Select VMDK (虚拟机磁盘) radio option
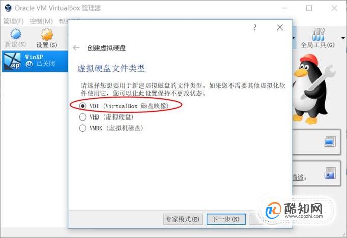Screen dimensions: 347x238 [x=83, y=128]
